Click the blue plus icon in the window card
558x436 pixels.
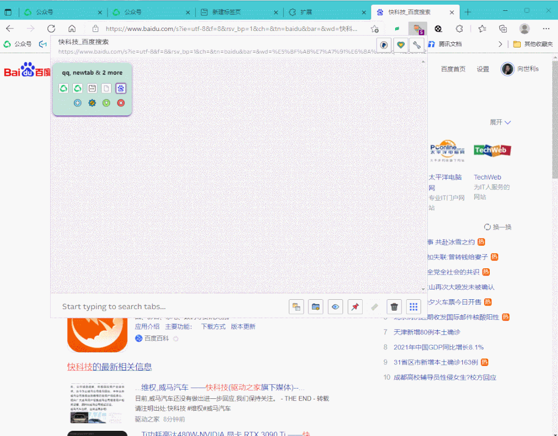point(78,103)
